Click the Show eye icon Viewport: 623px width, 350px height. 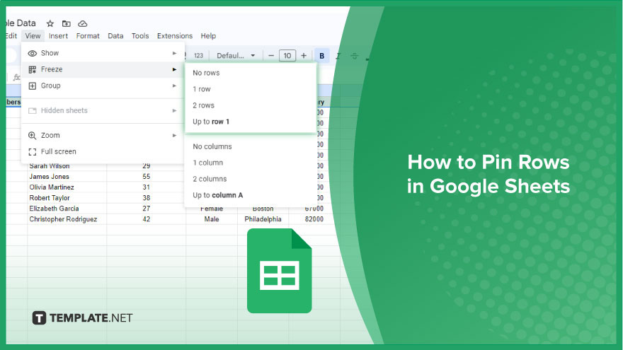32,53
